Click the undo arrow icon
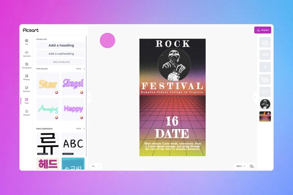Image resolution: width=293 pixels, height=195 pixels. pos(93,166)
